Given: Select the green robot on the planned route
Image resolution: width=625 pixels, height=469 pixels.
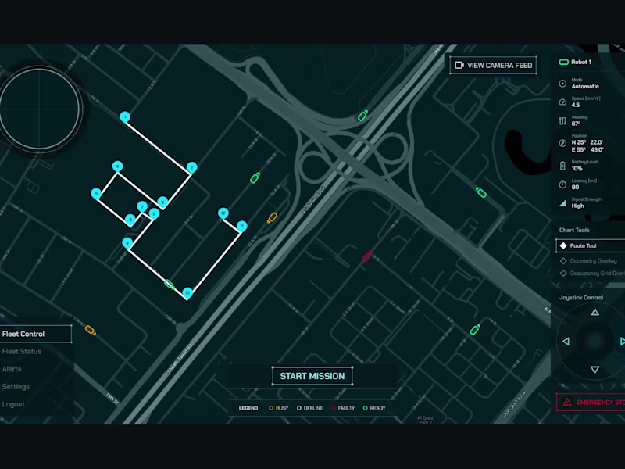Looking at the screenshot, I should pos(169,285).
